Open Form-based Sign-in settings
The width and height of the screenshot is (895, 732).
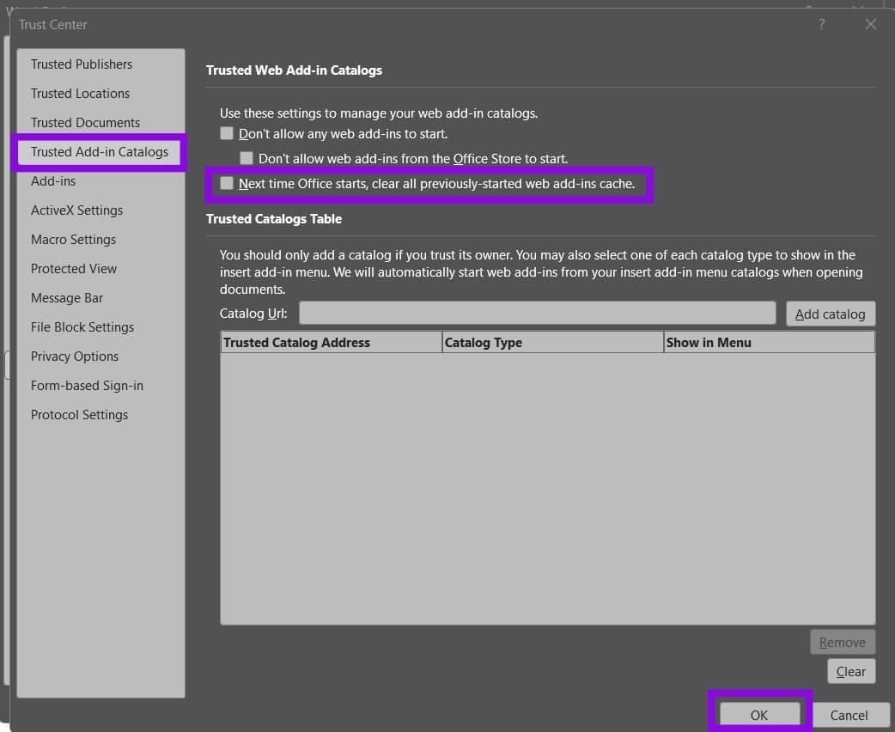[88, 386]
